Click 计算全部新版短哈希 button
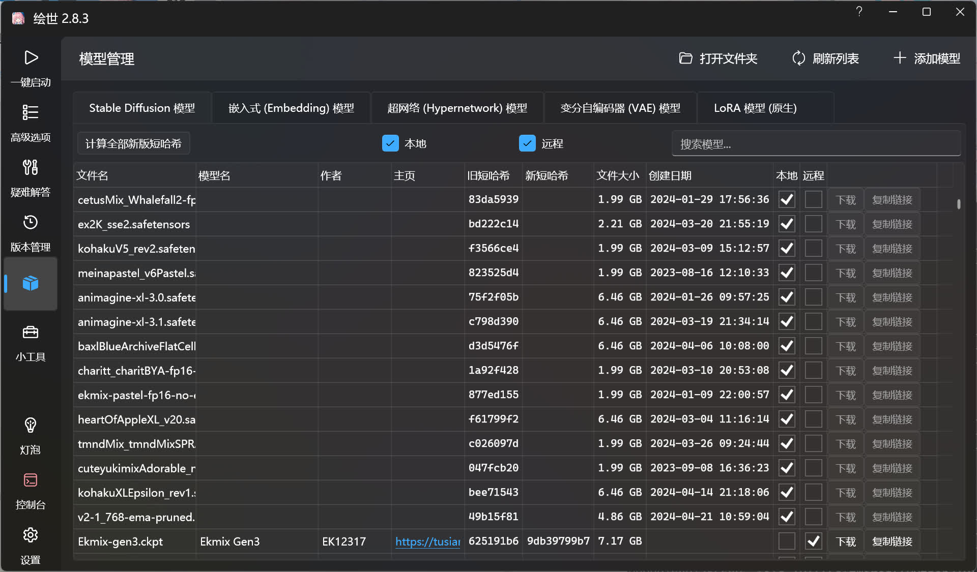 pyautogui.click(x=133, y=143)
